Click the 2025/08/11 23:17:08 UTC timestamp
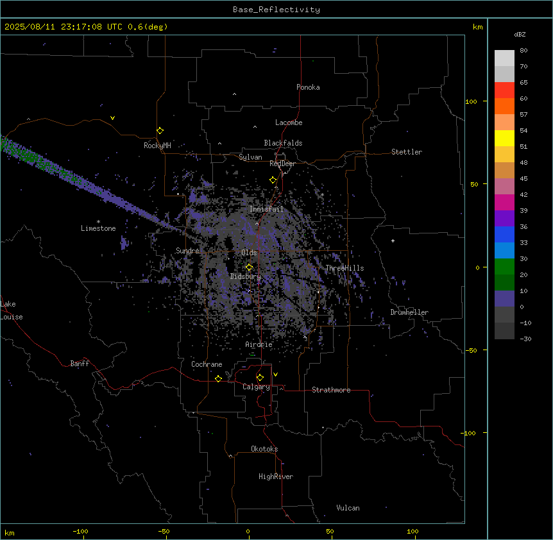This screenshot has width=553, height=540. click(64, 27)
